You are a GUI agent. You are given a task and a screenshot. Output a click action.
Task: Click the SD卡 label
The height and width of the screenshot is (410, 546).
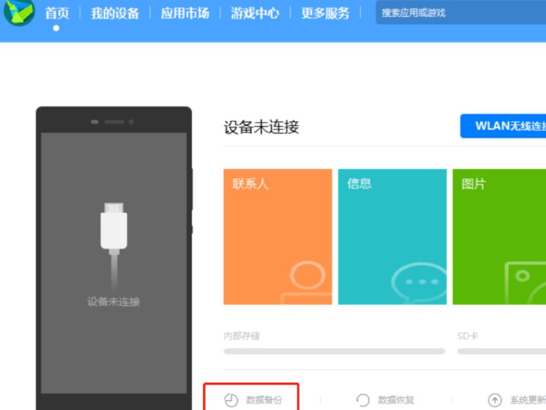(468, 336)
